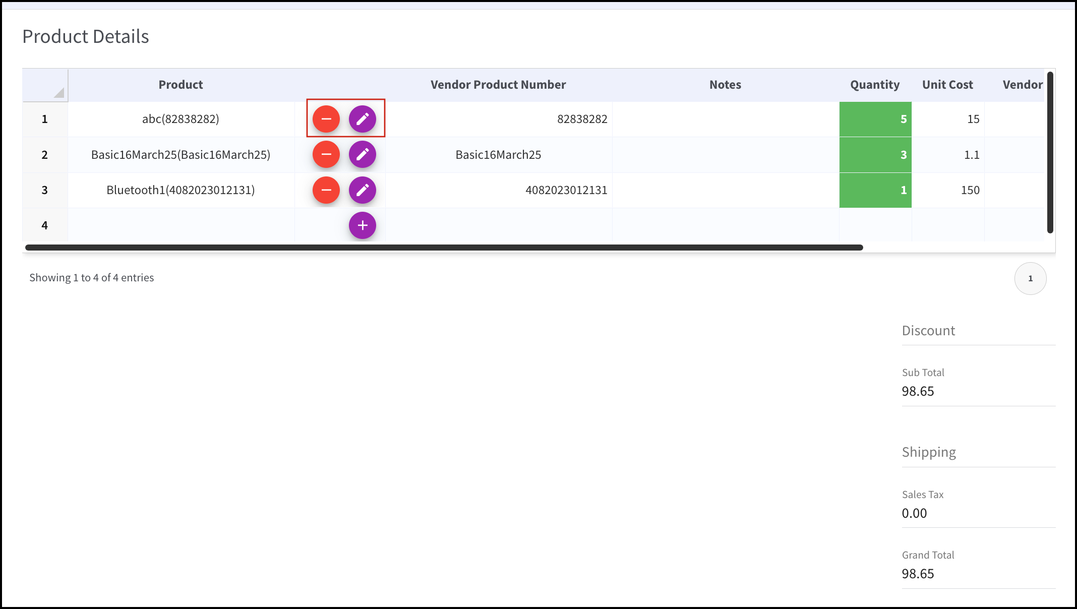The width and height of the screenshot is (1077, 609).
Task: Add a new product with plus icon
Action: (363, 225)
